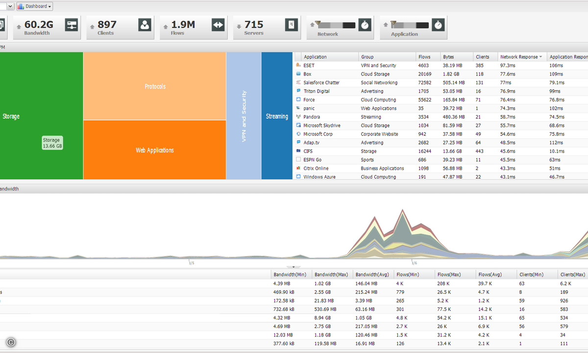Click the Citrix Online application icon
The width and height of the screenshot is (588, 353).
(298, 168)
